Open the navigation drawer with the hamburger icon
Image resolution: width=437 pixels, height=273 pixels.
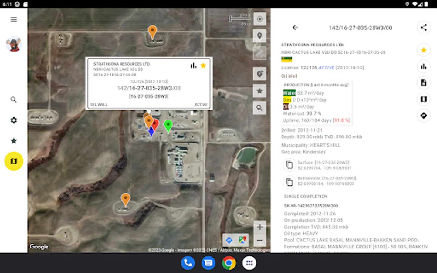coord(13,19)
